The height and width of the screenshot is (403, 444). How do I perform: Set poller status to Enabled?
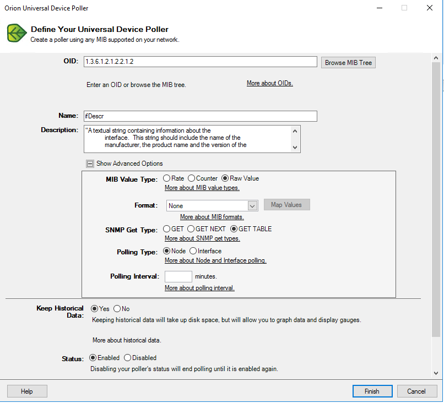point(93,358)
